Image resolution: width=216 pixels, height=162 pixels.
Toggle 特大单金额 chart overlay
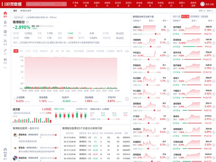tap(79, 51)
